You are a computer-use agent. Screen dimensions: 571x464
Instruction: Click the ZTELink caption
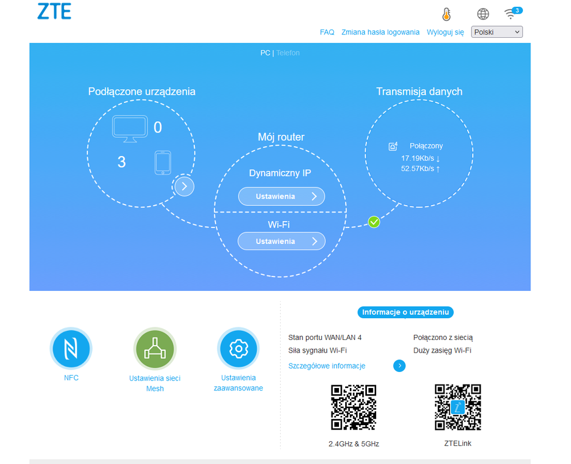458,443
